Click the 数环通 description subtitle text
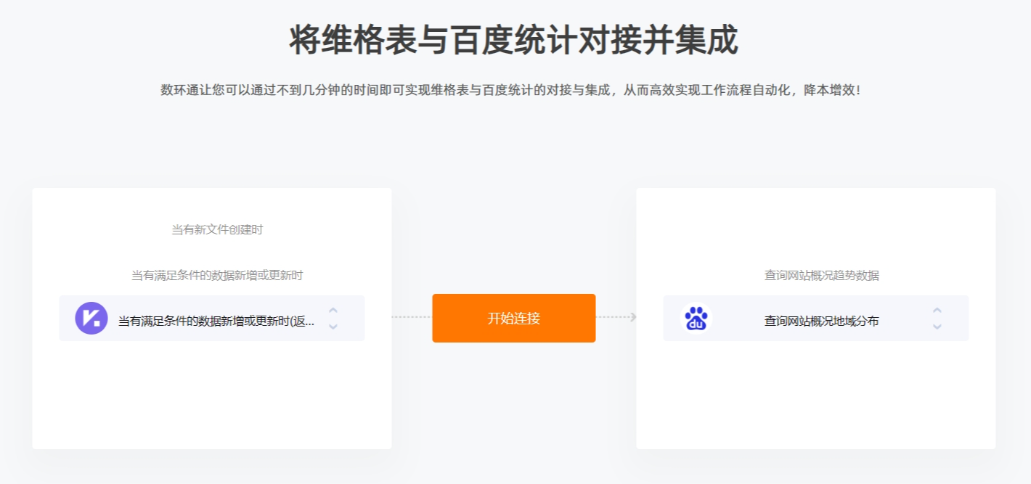1031x484 pixels. [511, 91]
